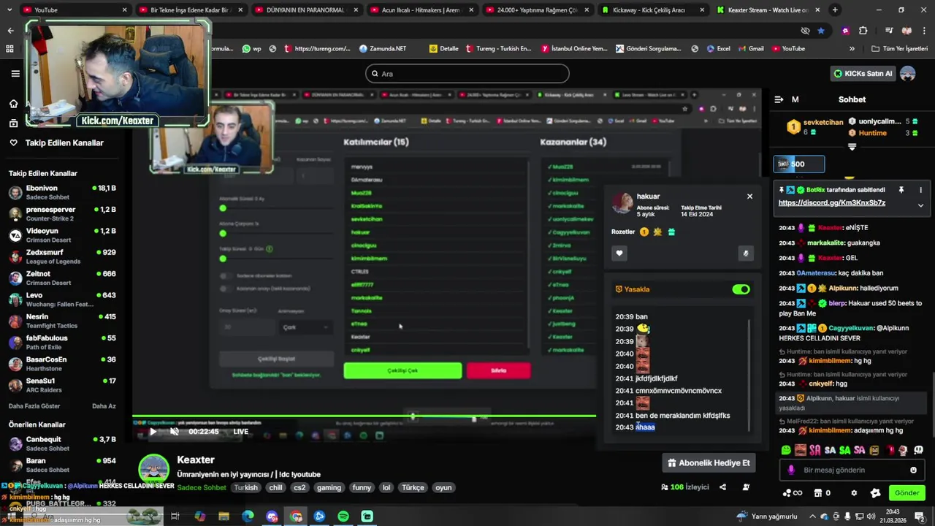Click Daha Fazla Göster link

(34, 406)
